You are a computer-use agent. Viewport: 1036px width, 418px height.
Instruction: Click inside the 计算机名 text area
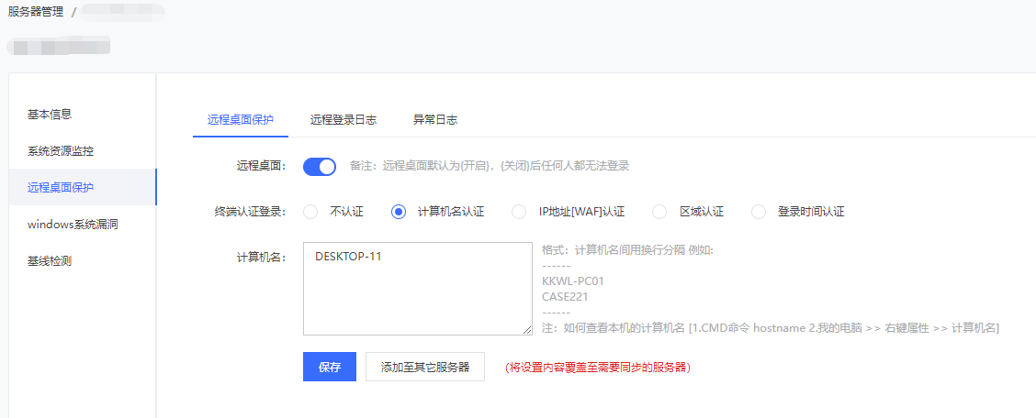417,289
